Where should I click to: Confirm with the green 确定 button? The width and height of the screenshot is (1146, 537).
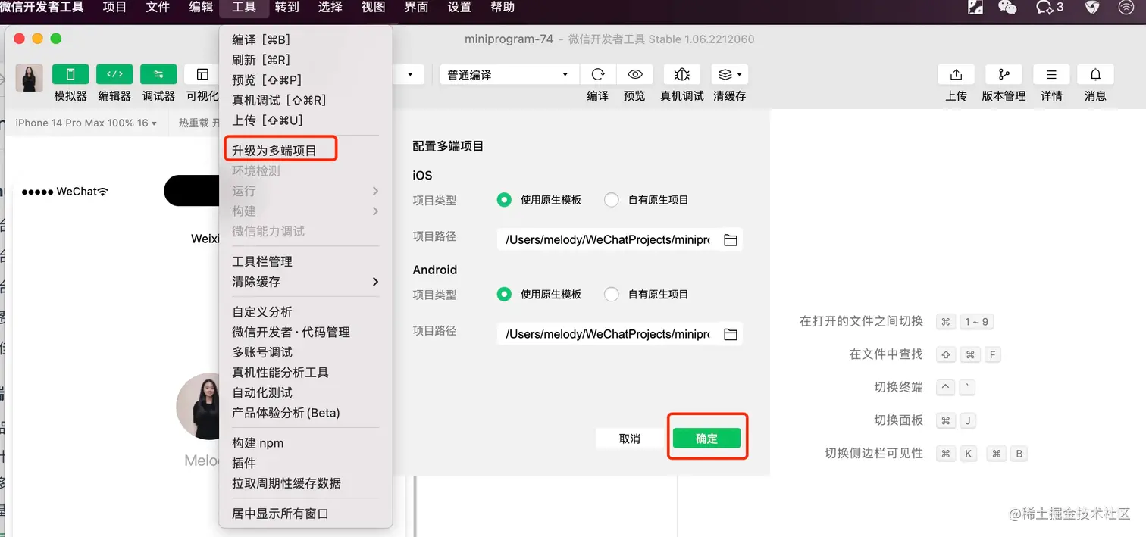tap(706, 439)
